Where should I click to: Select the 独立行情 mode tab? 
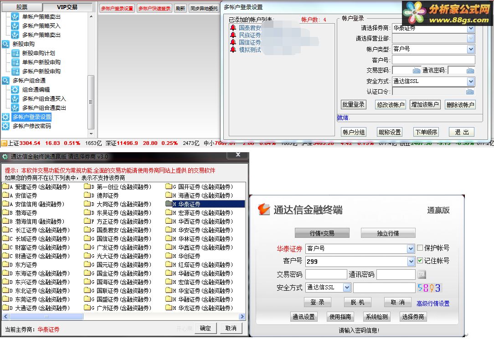point(388,233)
